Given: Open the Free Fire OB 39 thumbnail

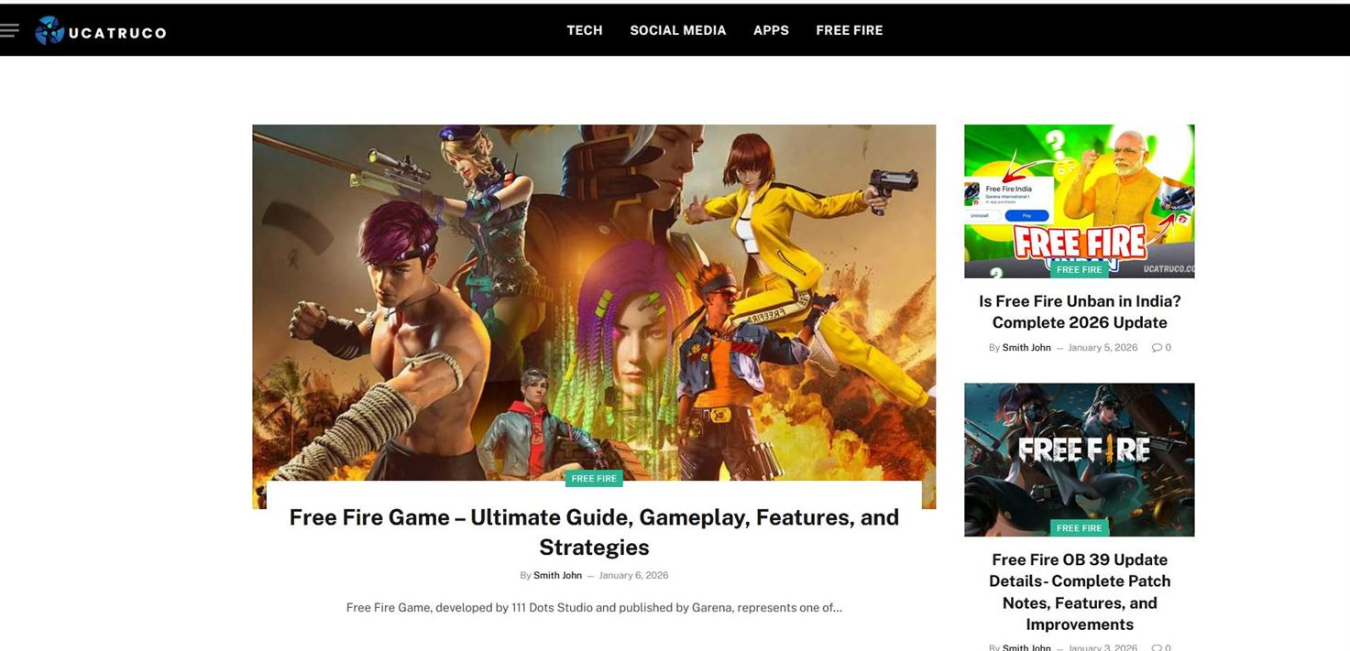Looking at the screenshot, I should pyautogui.click(x=1080, y=460).
